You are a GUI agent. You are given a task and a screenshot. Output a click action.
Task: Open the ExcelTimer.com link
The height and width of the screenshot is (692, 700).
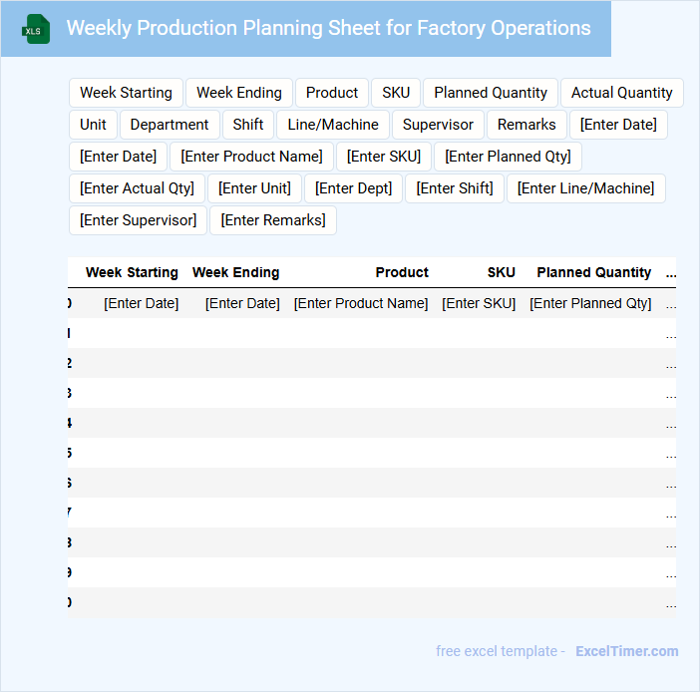click(x=626, y=651)
